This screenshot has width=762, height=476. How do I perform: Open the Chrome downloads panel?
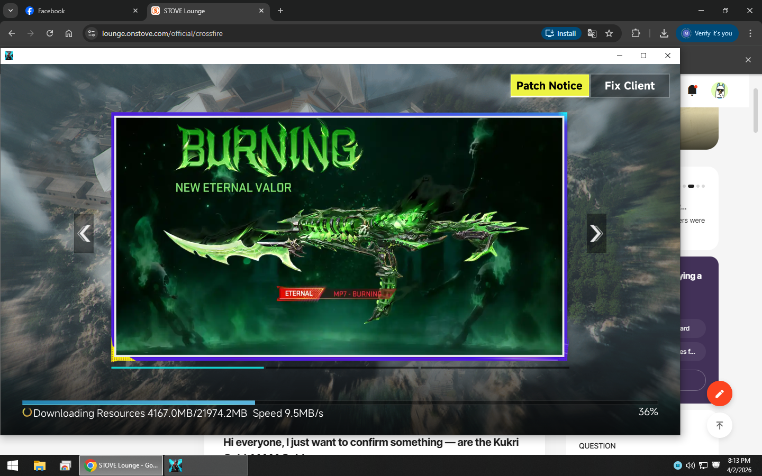coord(664,33)
